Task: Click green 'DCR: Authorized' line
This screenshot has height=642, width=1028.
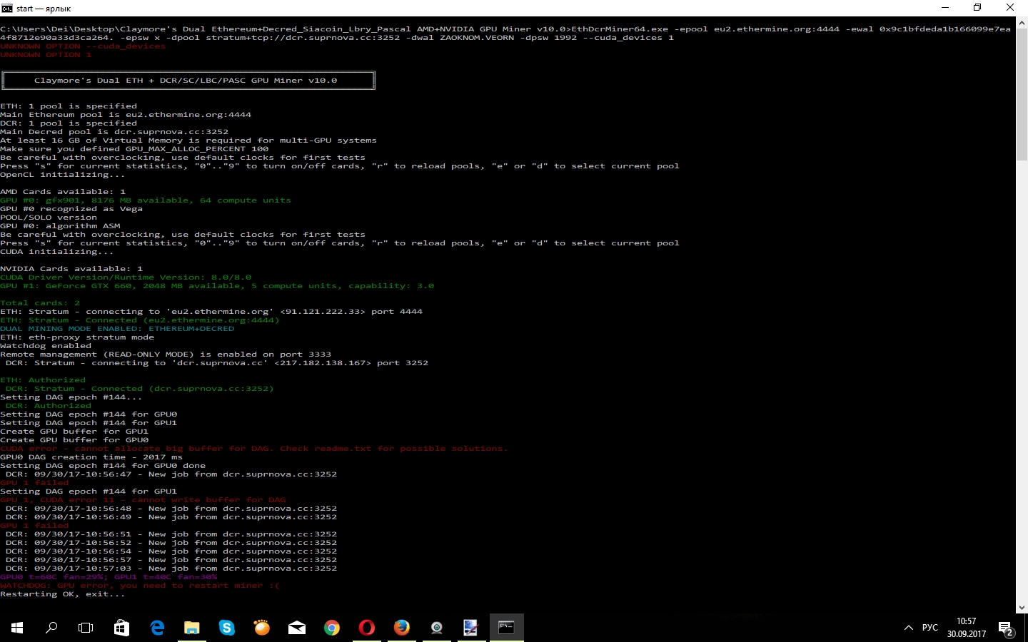Action: click(49, 406)
